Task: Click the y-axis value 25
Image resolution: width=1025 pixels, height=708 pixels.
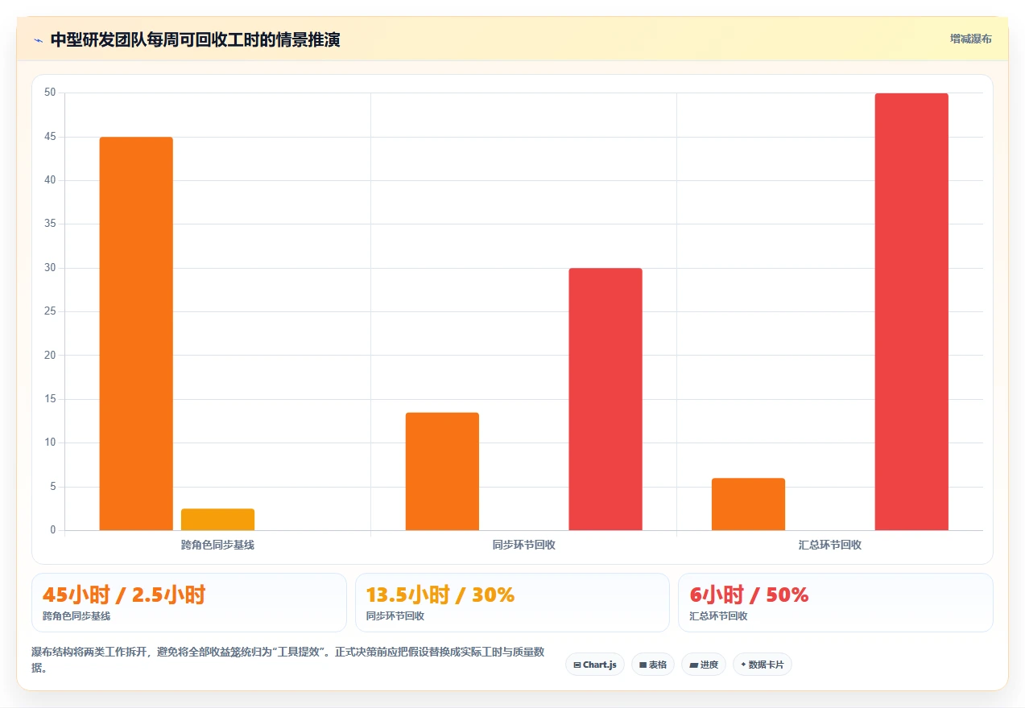Action: pyautogui.click(x=50, y=311)
